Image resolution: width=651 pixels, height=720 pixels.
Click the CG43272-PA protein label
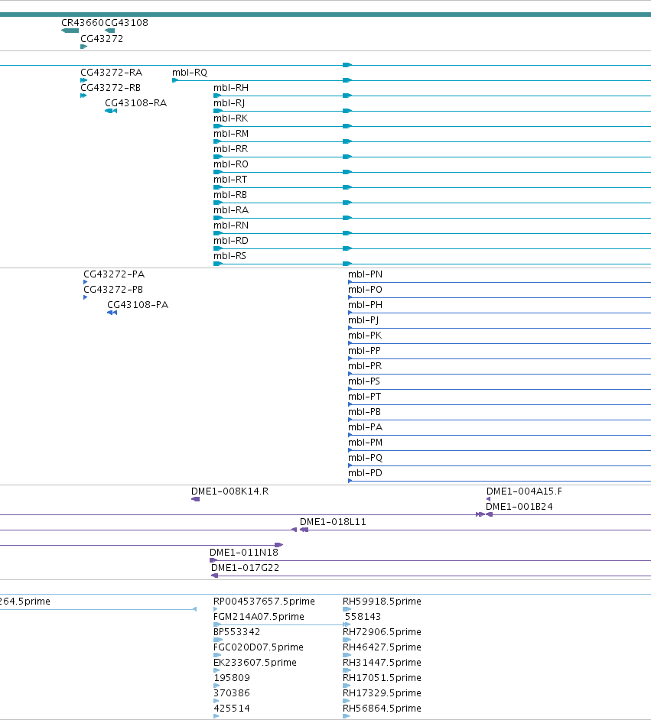(x=114, y=274)
